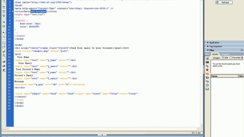Click the Outdent Code icon

(4, 66)
